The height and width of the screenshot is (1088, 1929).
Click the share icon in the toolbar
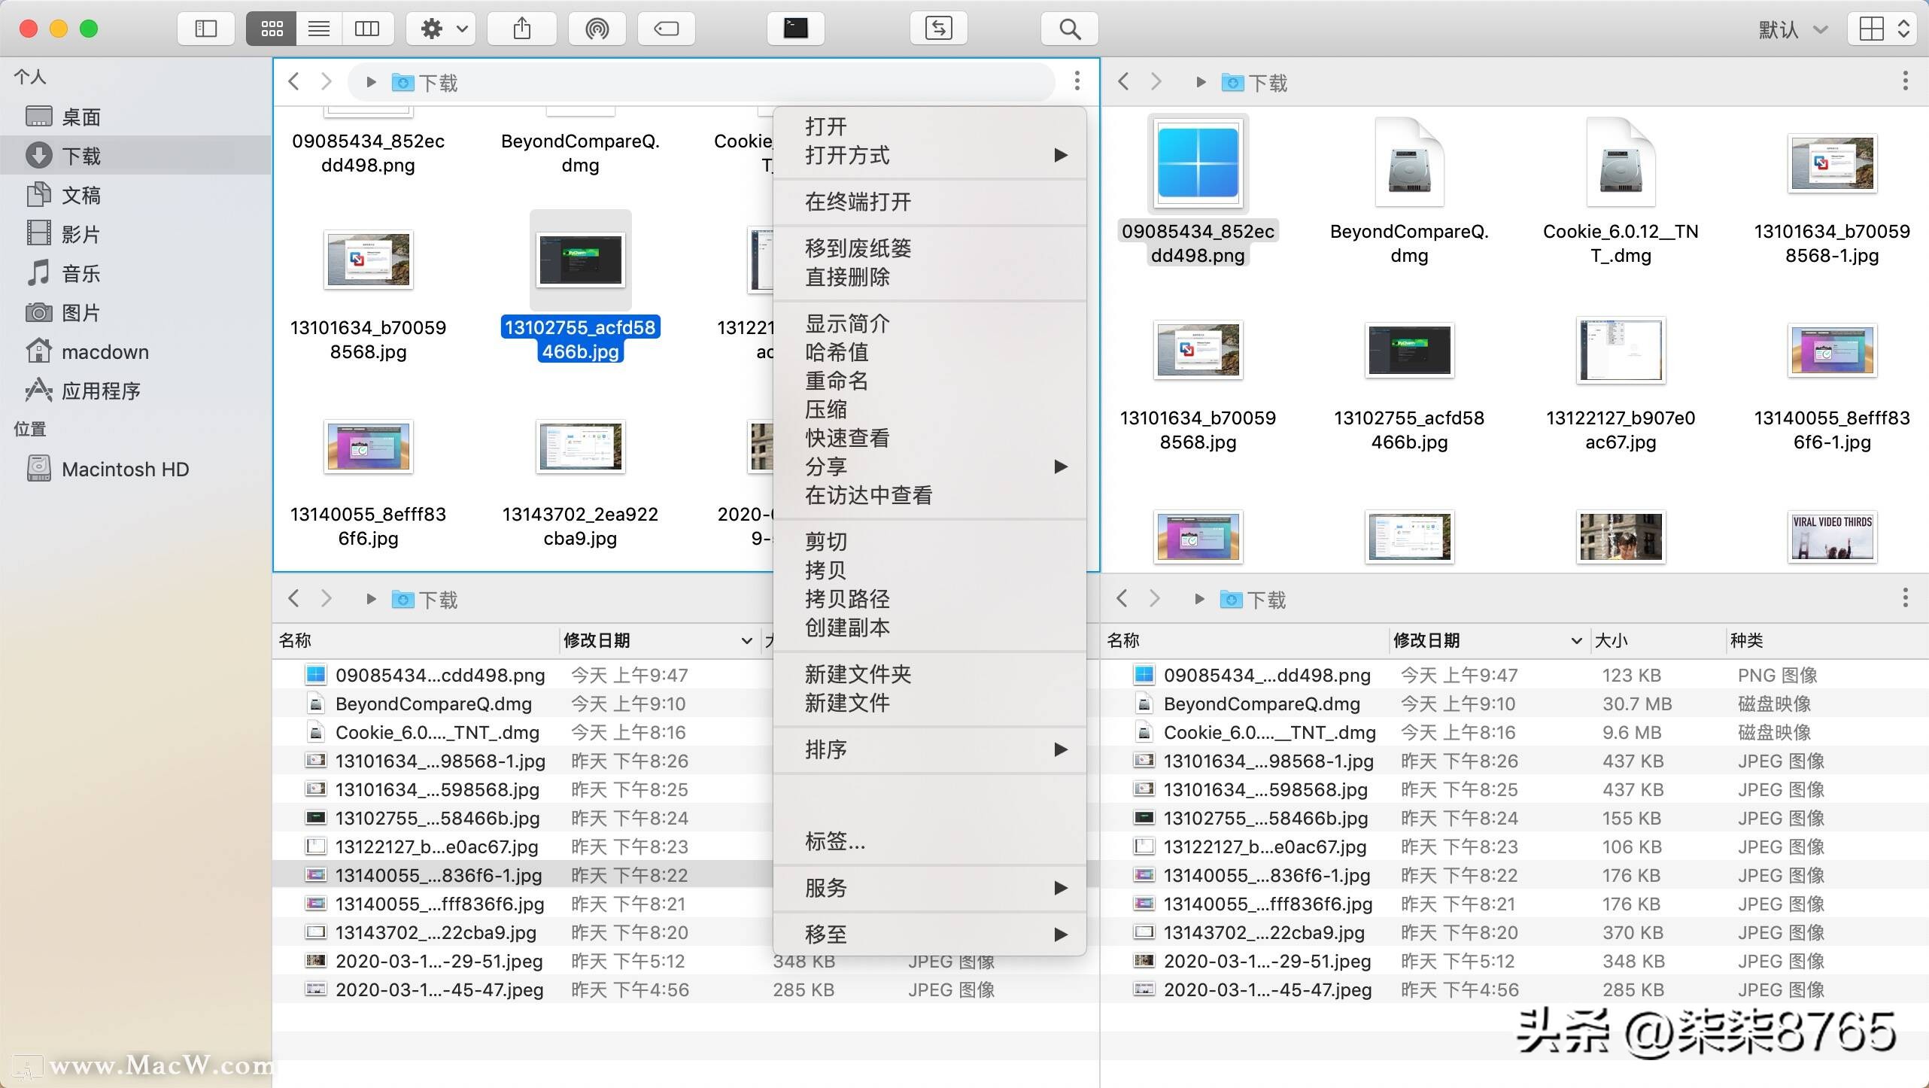tap(521, 29)
